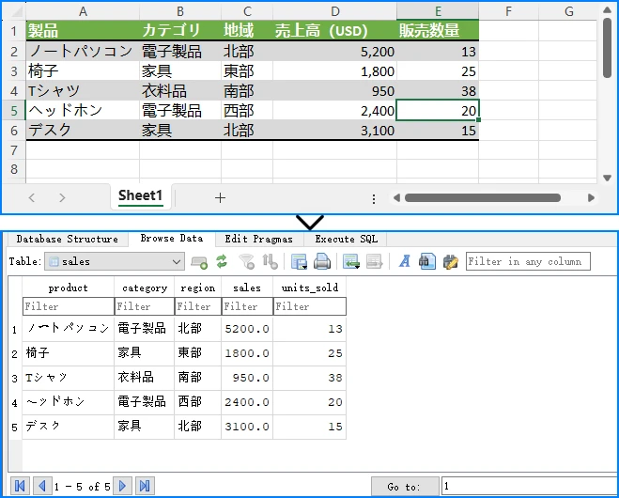Click spreadsheet cell 1,800 in column D
The image size is (619, 498).
click(x=334, y=71)
